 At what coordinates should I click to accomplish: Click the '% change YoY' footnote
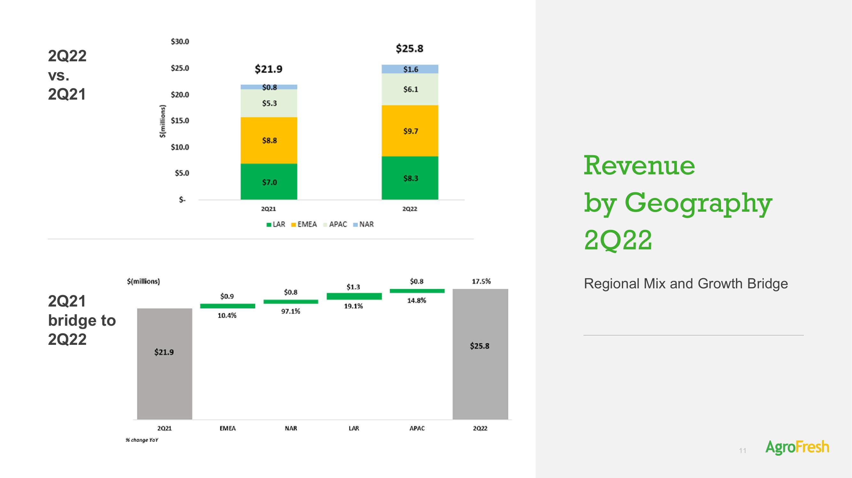tap(142, 440)
